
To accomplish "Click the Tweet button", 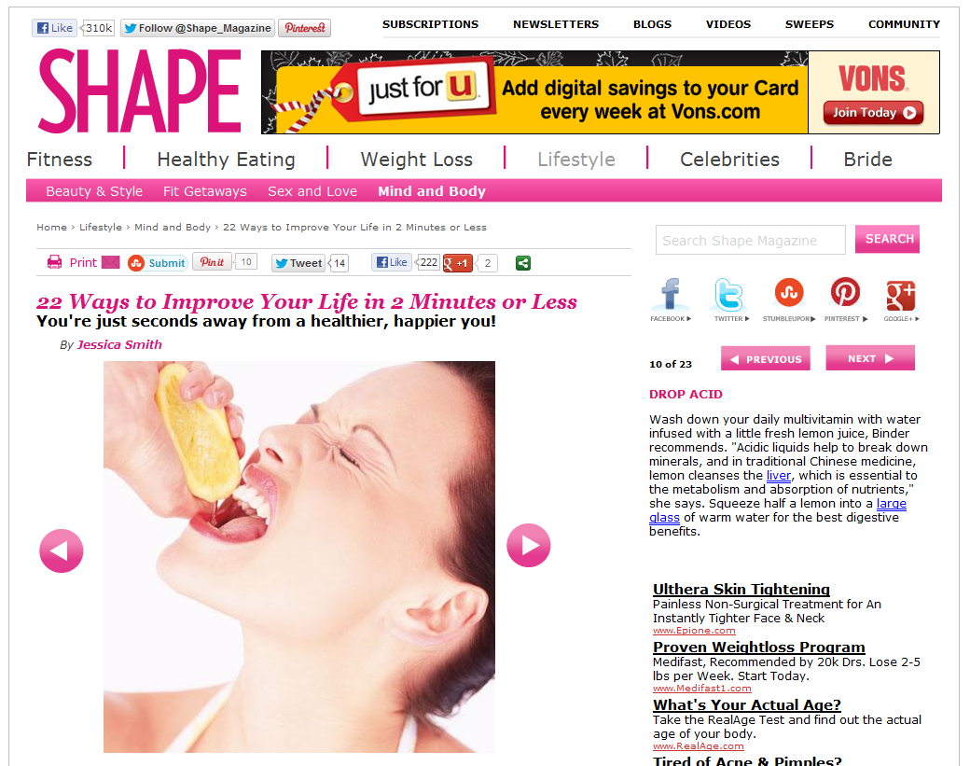I will coord(298,263).
